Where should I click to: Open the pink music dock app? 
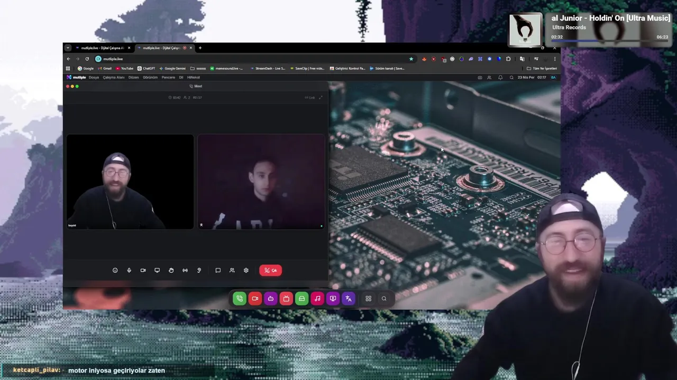click(x=317, y=299)
